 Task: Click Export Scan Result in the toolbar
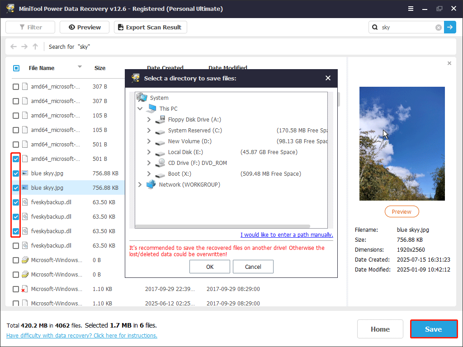[150, 27]
